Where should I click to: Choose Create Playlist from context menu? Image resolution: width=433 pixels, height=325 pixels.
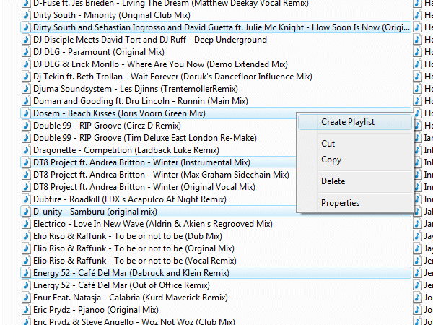pyautogui.click(x=355, y=122)
